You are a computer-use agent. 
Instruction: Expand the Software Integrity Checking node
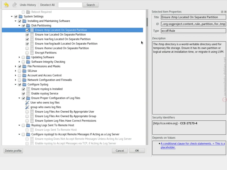(x=19, y=62)
